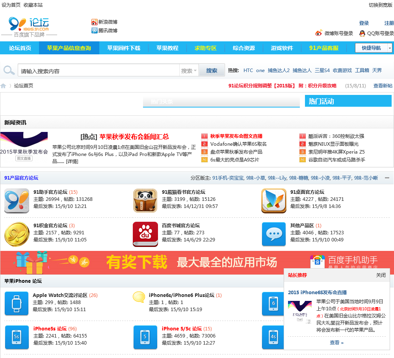Viewport: 394px width, 358px height.
Task: Open news item Vodafone确认苹果6S取名
Action: [238, 144]
